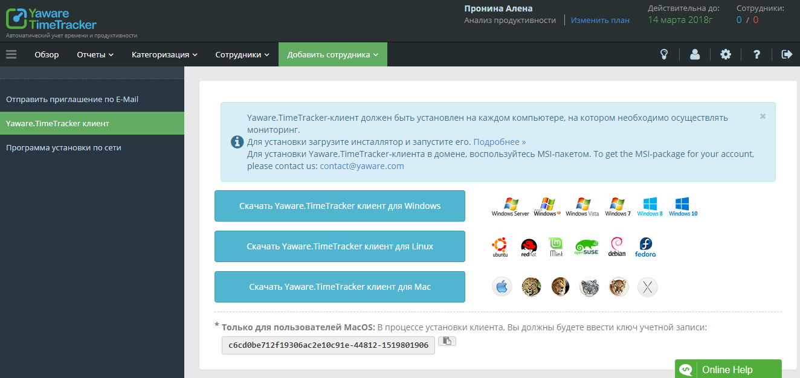The width and height of the screenshot is (800, 378).
Task: Select Yaware.TimeTracker клиент sidebar item
Action: click(x=92, y=123)
